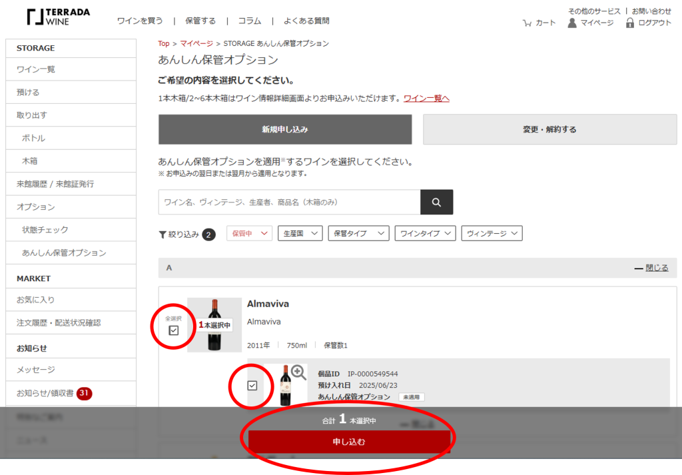Open ボトル in sidebar
682x475 pixels.
tap(71, 138)
